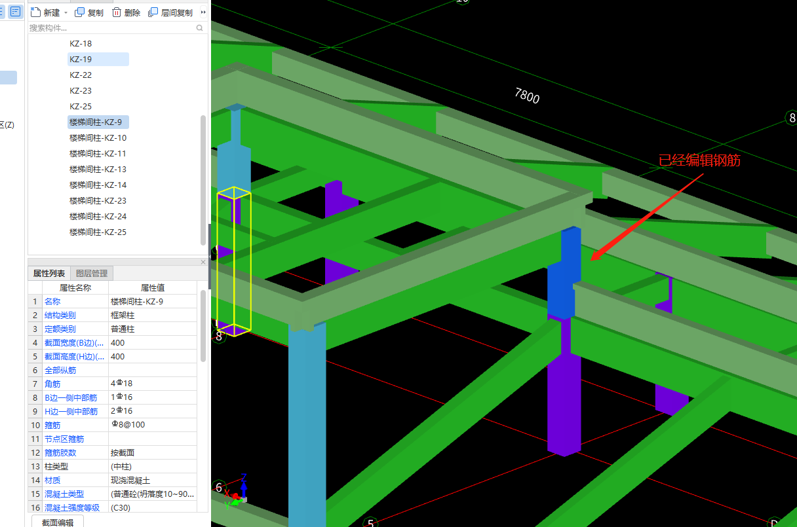Select 楼梯间柱-KZ-23 in the list
797x527 pixels.
98,201
